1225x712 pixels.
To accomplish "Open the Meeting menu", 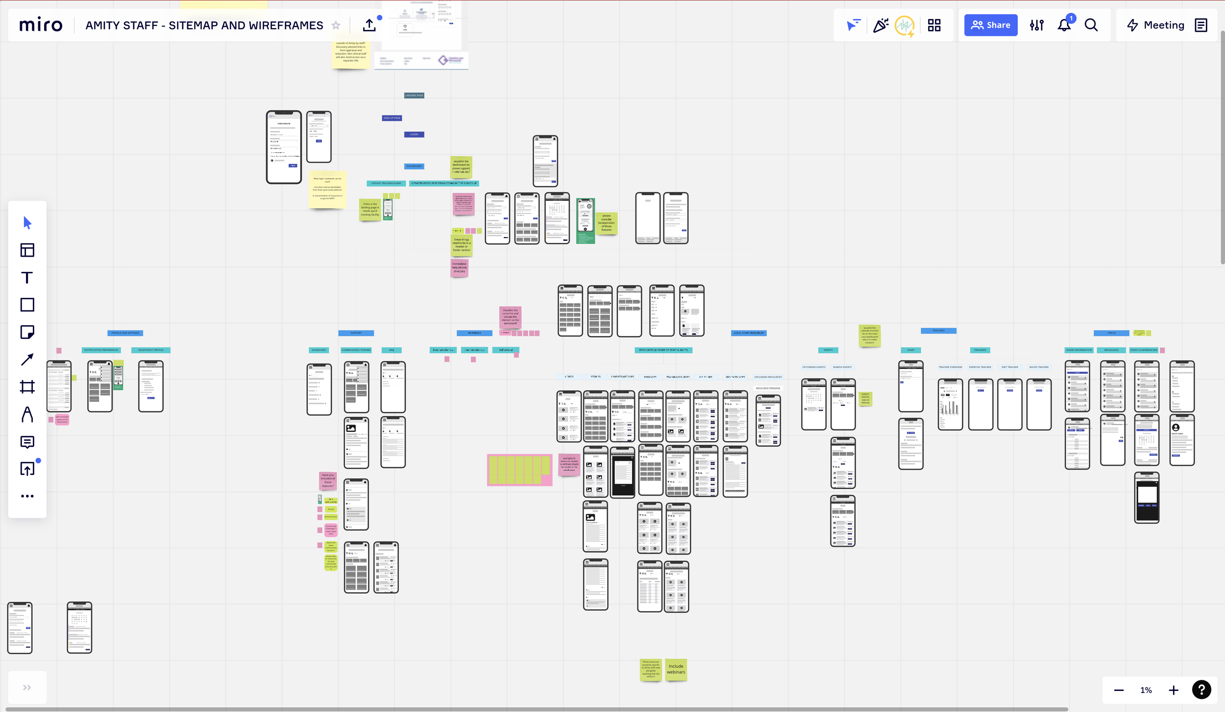I will point(1155,25).
